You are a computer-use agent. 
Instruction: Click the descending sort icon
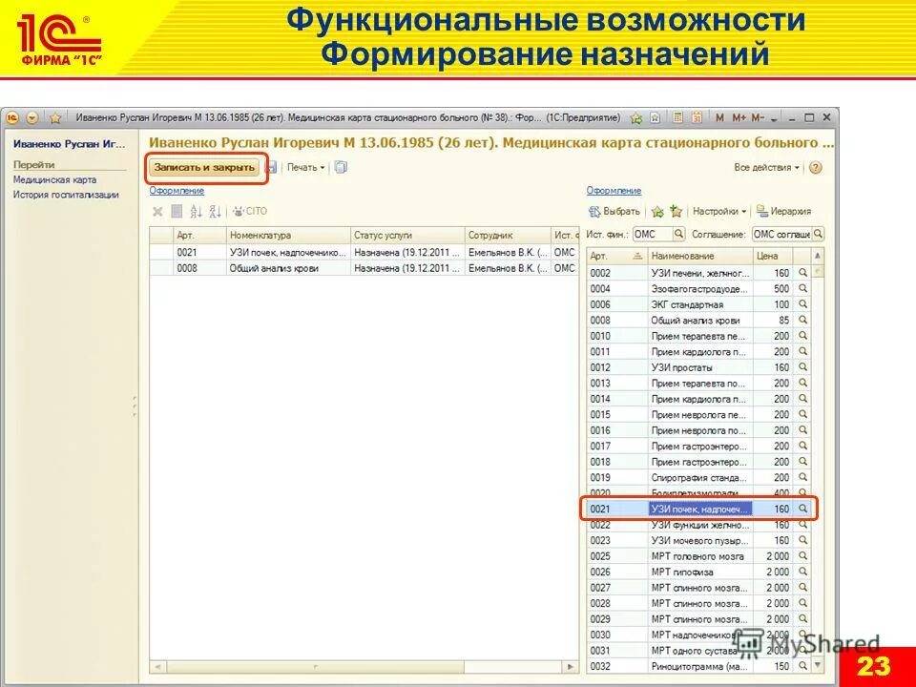(x=216, y=211)
